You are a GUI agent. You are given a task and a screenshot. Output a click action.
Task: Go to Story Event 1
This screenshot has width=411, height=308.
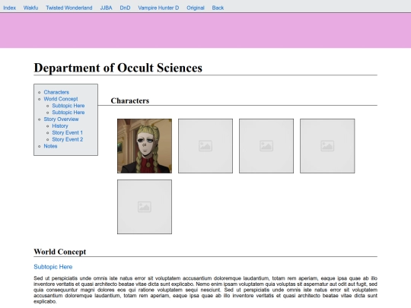click(68, 132)
